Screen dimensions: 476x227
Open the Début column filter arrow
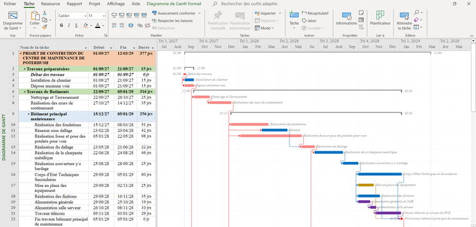click(x=111, y=48)
